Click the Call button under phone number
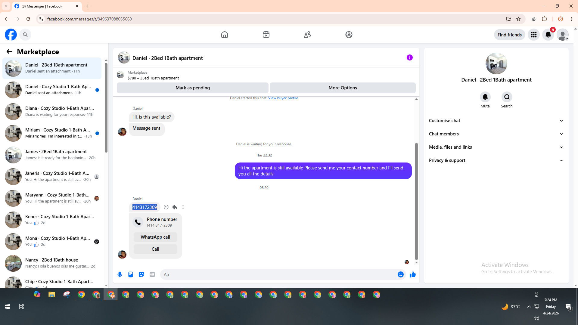 [x=155, y=249]
